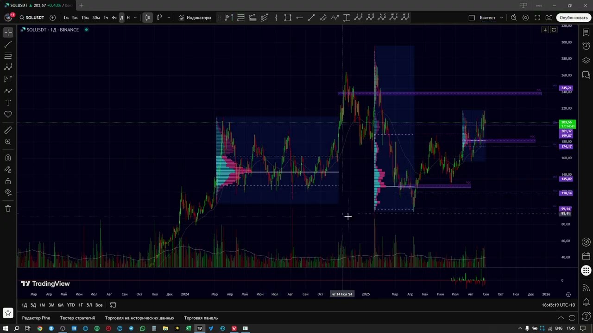
Task: Hide all drawings with eye icon
Action: [x=8, y=192]
